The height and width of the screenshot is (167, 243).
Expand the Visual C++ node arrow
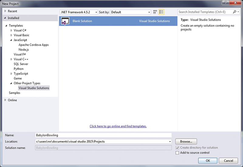[11, 59]
